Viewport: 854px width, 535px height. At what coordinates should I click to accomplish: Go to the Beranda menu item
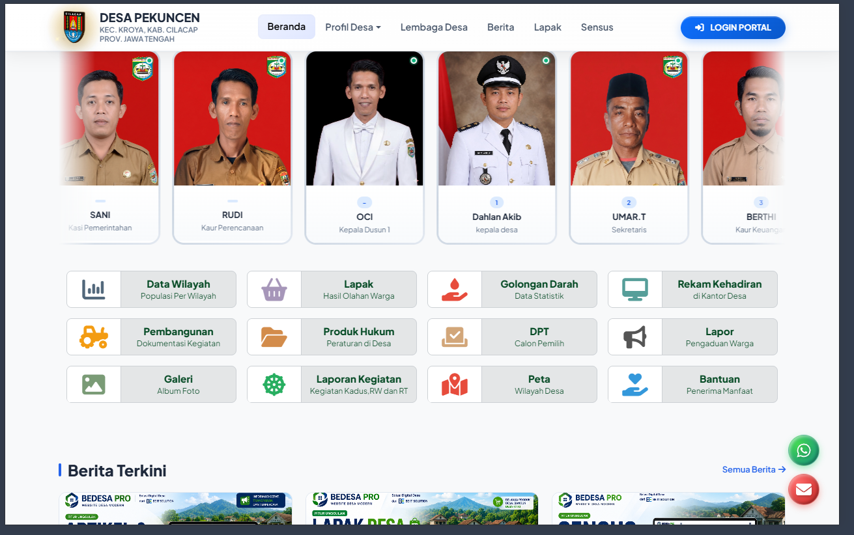coord(287,27)
